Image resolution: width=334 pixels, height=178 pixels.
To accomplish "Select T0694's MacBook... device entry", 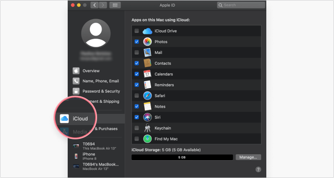I will [x=96, y=166].
